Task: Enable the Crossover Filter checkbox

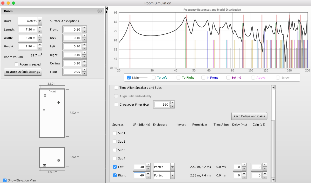Action: pos(116,105)
